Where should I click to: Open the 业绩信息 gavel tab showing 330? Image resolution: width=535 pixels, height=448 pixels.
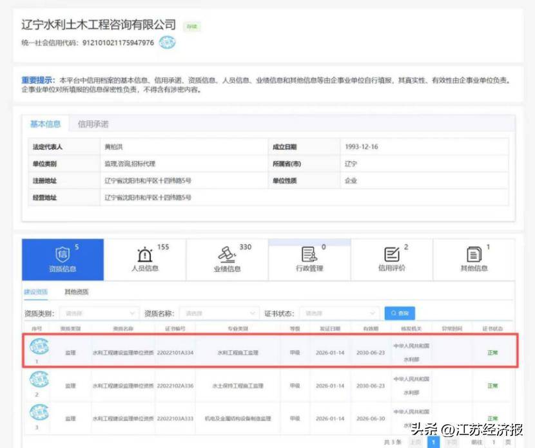click(x=228, y=259)
